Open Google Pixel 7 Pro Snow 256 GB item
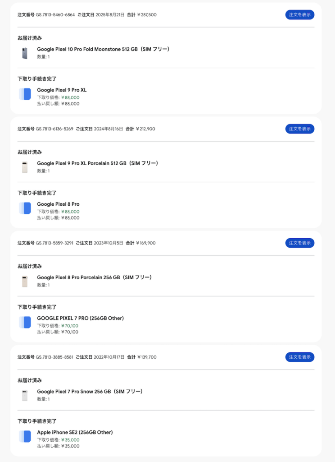This screenshot has height=462, width=335. click(x=90, y=392)
